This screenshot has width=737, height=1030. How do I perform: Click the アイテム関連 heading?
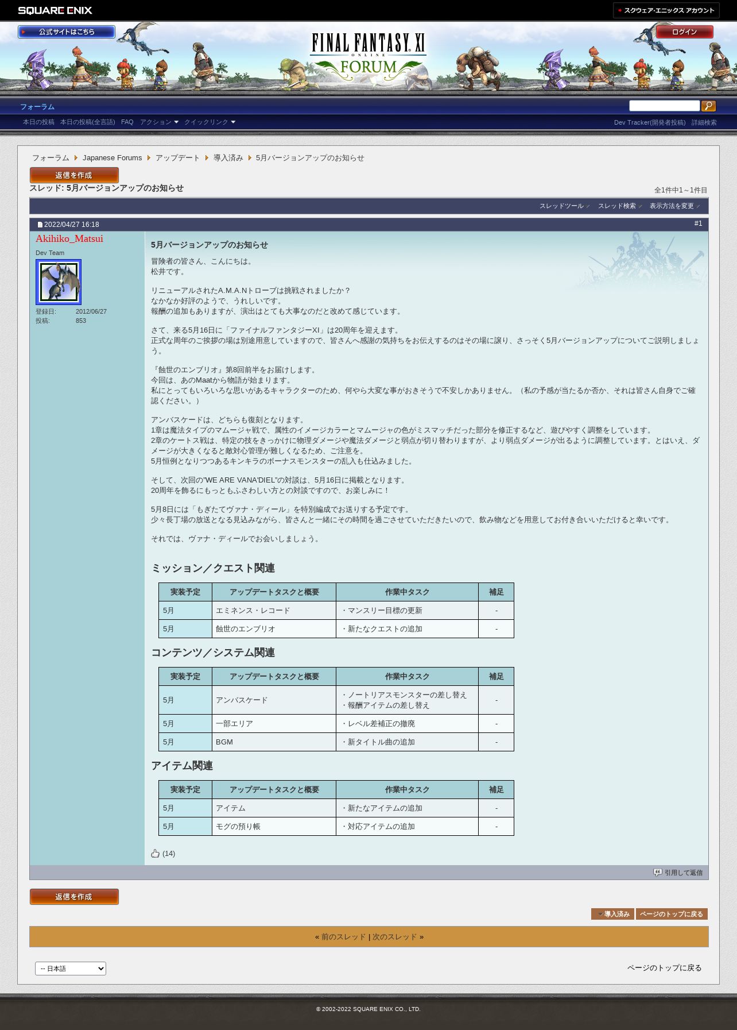pos(182,766)
